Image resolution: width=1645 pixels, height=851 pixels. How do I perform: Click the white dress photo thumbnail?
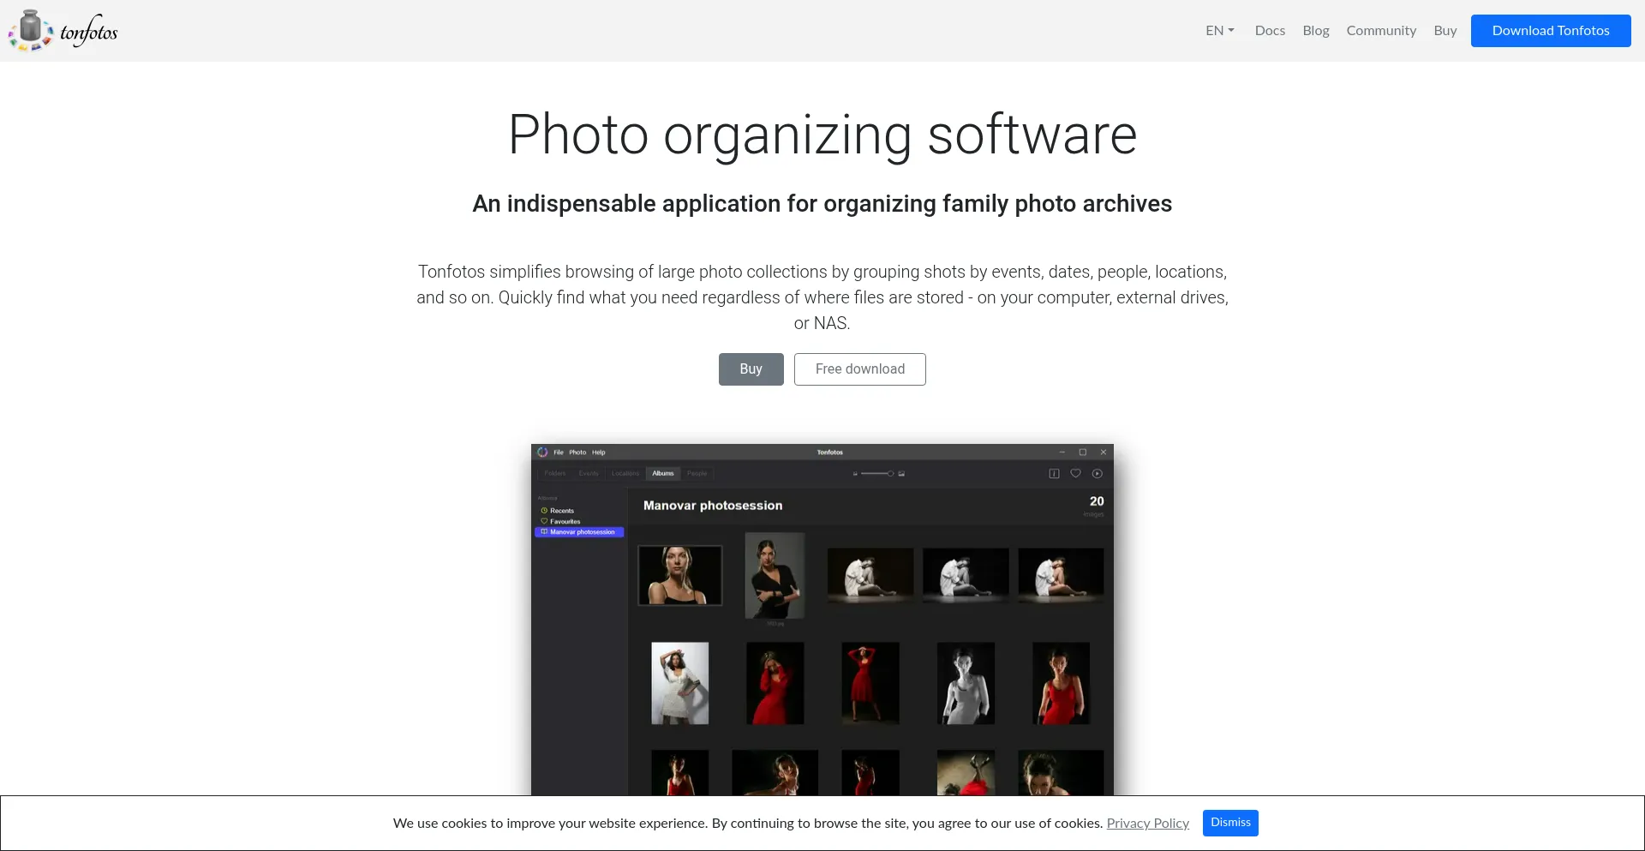[680, 684]
